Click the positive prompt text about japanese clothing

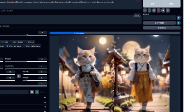(x=57, y=2)
